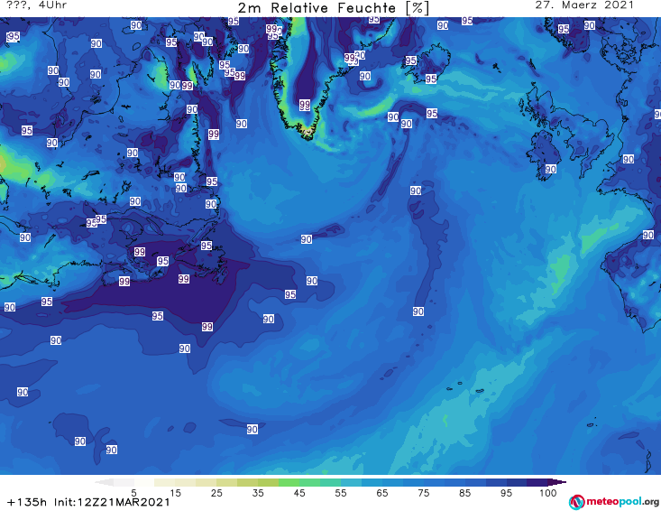The image size is (661, 511).
Task: Click the colorbar label '55'
Action: (341, 492)
